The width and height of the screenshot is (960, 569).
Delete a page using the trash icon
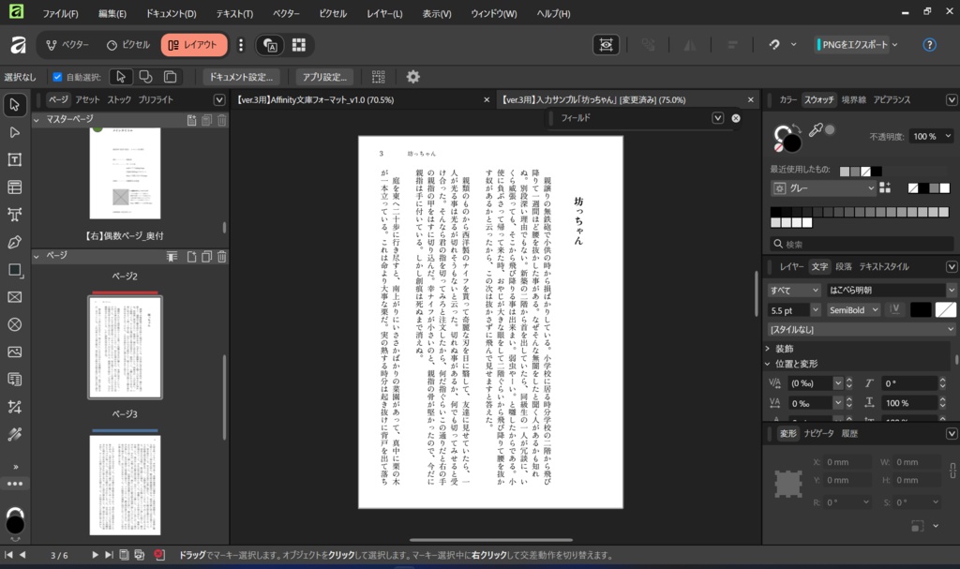221,258
